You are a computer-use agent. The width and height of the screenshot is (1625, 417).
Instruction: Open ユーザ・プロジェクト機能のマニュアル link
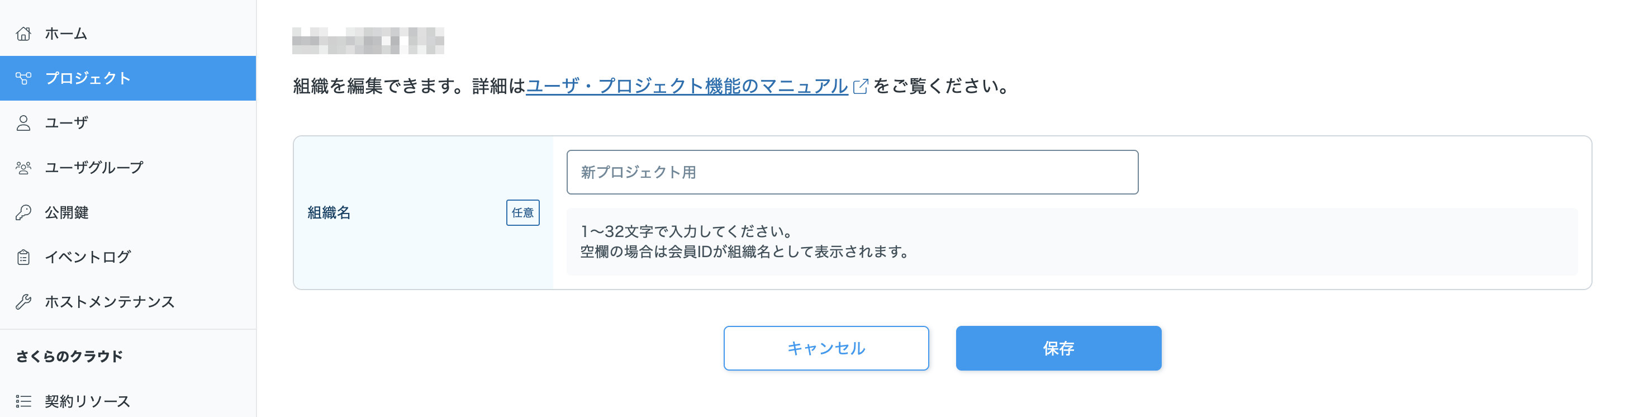click(x=686, y=86)
